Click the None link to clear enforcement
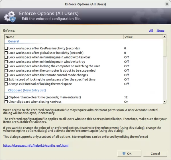 click(x=160, y=31)
